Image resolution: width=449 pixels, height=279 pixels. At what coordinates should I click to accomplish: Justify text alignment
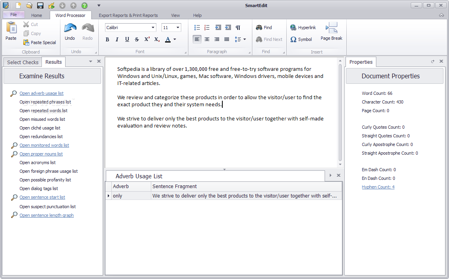click(227, 39)
